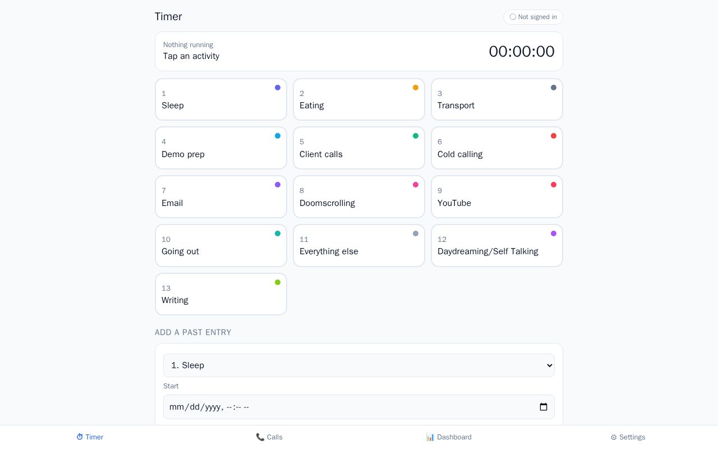718x449 pixels.
Task: Click the Tap an activity prompt
Action: (191, 56)
